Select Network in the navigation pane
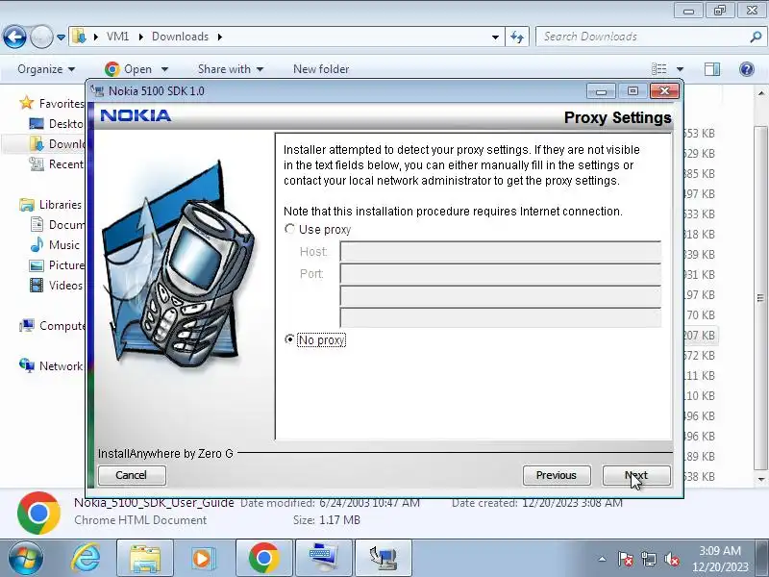 (x=51, y=366)
